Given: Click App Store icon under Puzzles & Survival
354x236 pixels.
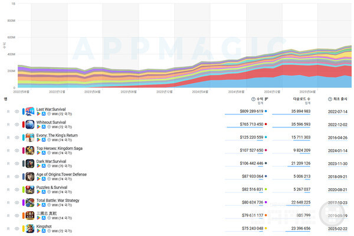Looking at the screenshot, I should pos(44,192).
